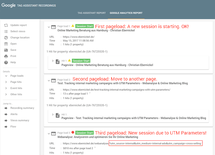
Task: Collapse Page load 2 section
Action: (49, 80)
